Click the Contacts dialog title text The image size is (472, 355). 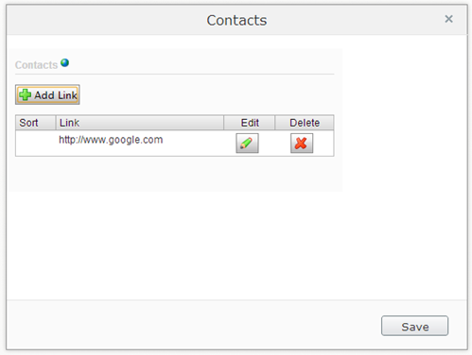pyautogui.click(x=236, y=21)
